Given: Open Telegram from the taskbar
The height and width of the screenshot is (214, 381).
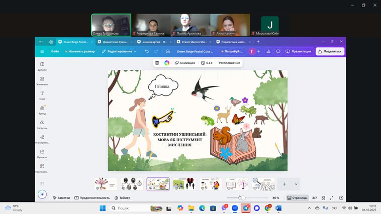Looking at the screenshot, I should 246,208.
